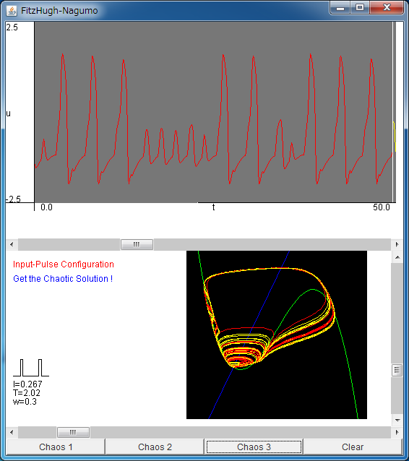
Task: Click the upper scrollbar right arrow
Action: point(397,244)
